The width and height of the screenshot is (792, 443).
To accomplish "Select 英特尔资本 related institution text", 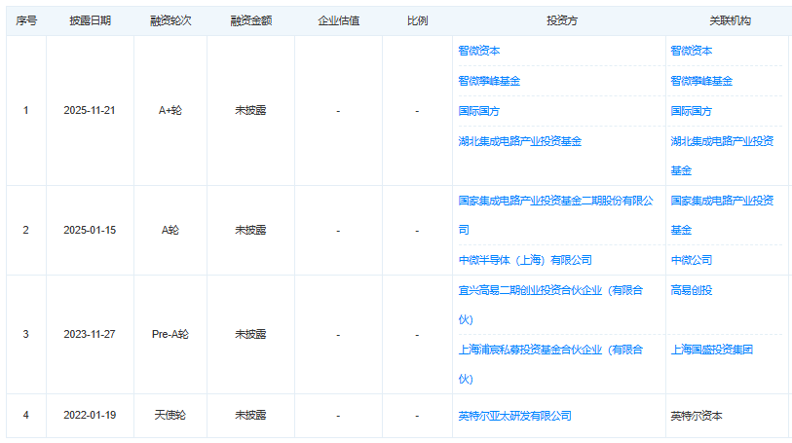I will [696, 416].
